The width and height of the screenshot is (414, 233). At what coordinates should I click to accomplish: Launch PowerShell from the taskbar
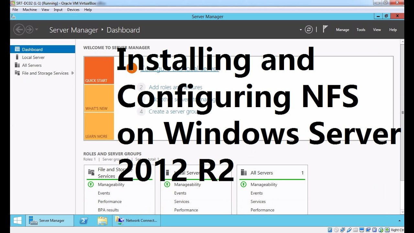pos(83,220)
